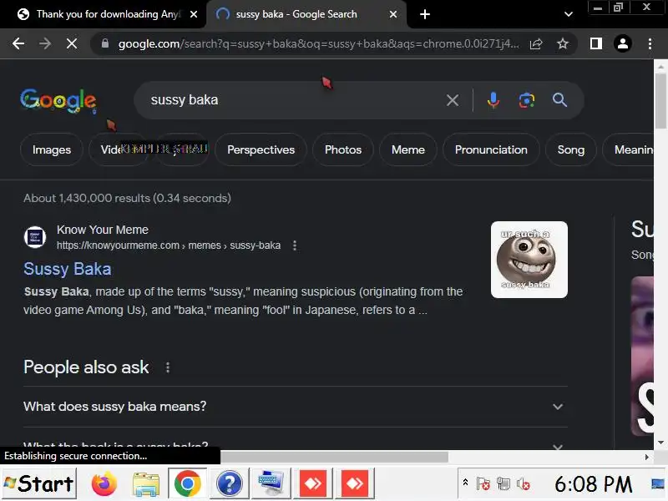Open the Sussy Baka result title

(x=68, y=269)
